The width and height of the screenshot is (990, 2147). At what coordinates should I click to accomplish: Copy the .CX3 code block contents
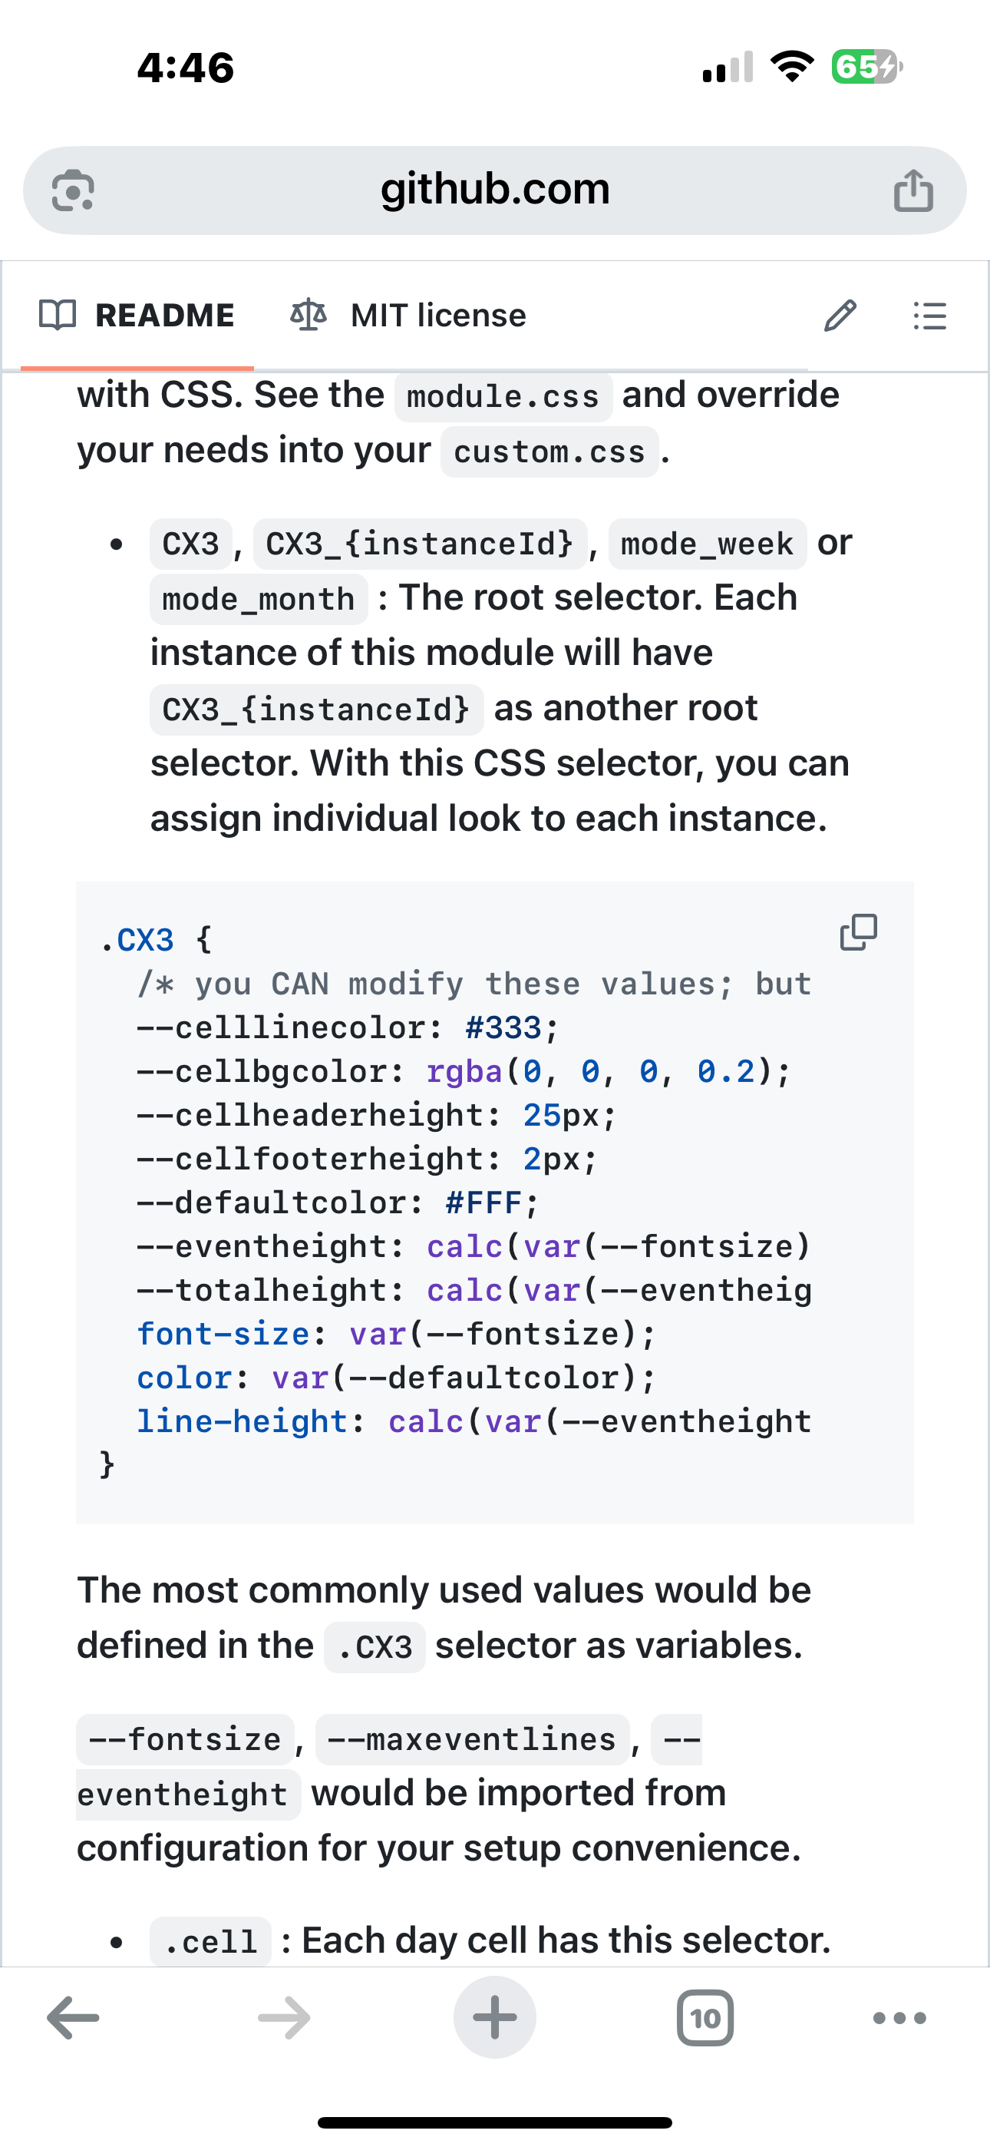coord(858,933)
